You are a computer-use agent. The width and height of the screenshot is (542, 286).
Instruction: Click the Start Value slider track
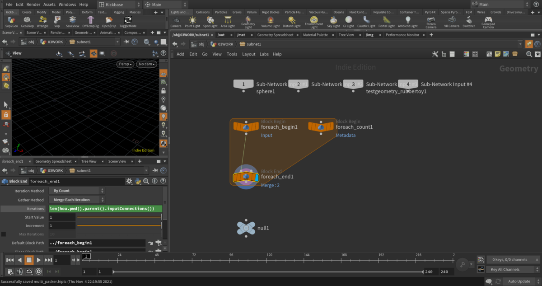(119, 217)
